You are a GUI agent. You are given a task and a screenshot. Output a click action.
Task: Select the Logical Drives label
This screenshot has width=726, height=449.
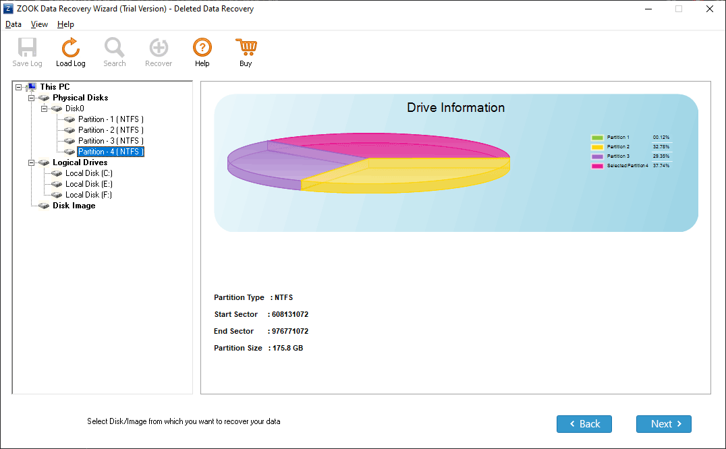click(x=80, y=162)
